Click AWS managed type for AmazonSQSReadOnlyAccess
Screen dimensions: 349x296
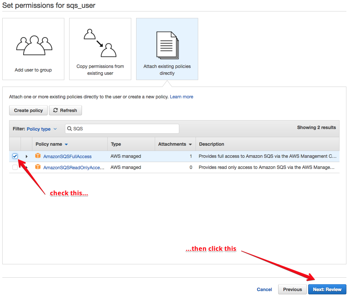point(126,168)
